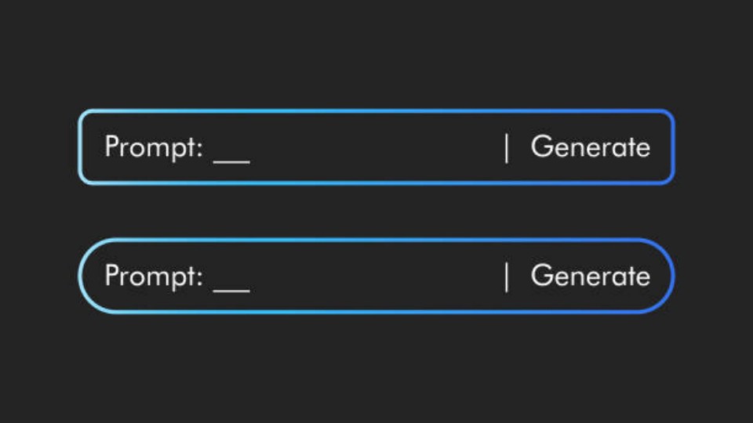The width and height of the screenshot is (753, 423).
Task: Click the "Prompt:" label in the lower bar
Action: [154, 276]
